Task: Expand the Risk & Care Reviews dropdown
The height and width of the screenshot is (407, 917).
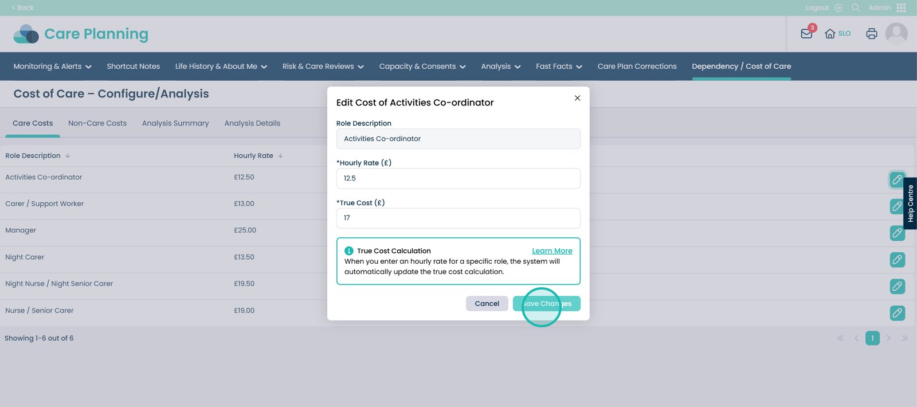Action: point(323,66)
